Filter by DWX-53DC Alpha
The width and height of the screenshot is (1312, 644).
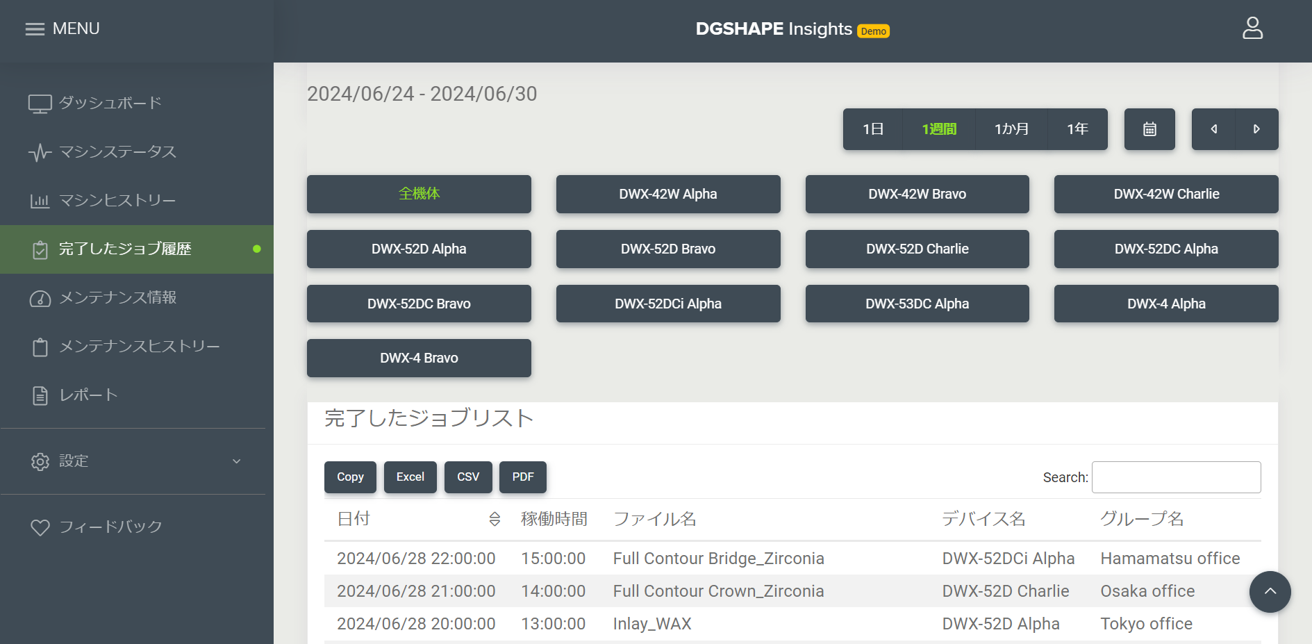917,304
